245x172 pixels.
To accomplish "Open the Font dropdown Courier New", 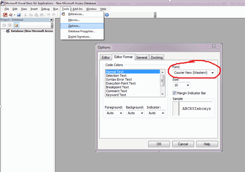I will click(x=194, y=73).
